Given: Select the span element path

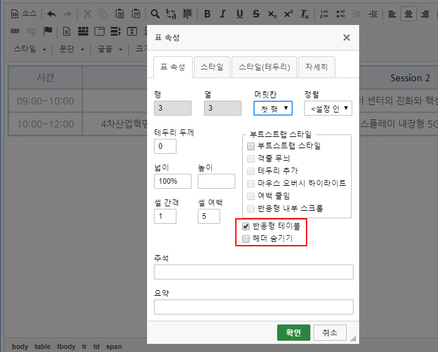Looking at the screenshot, I should 114,346.
